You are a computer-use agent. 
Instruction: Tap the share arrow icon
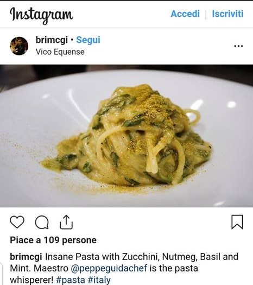(66, 222)
